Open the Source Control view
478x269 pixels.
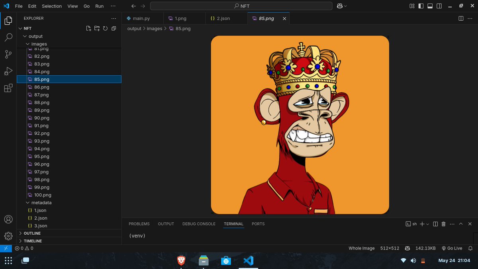8,54
